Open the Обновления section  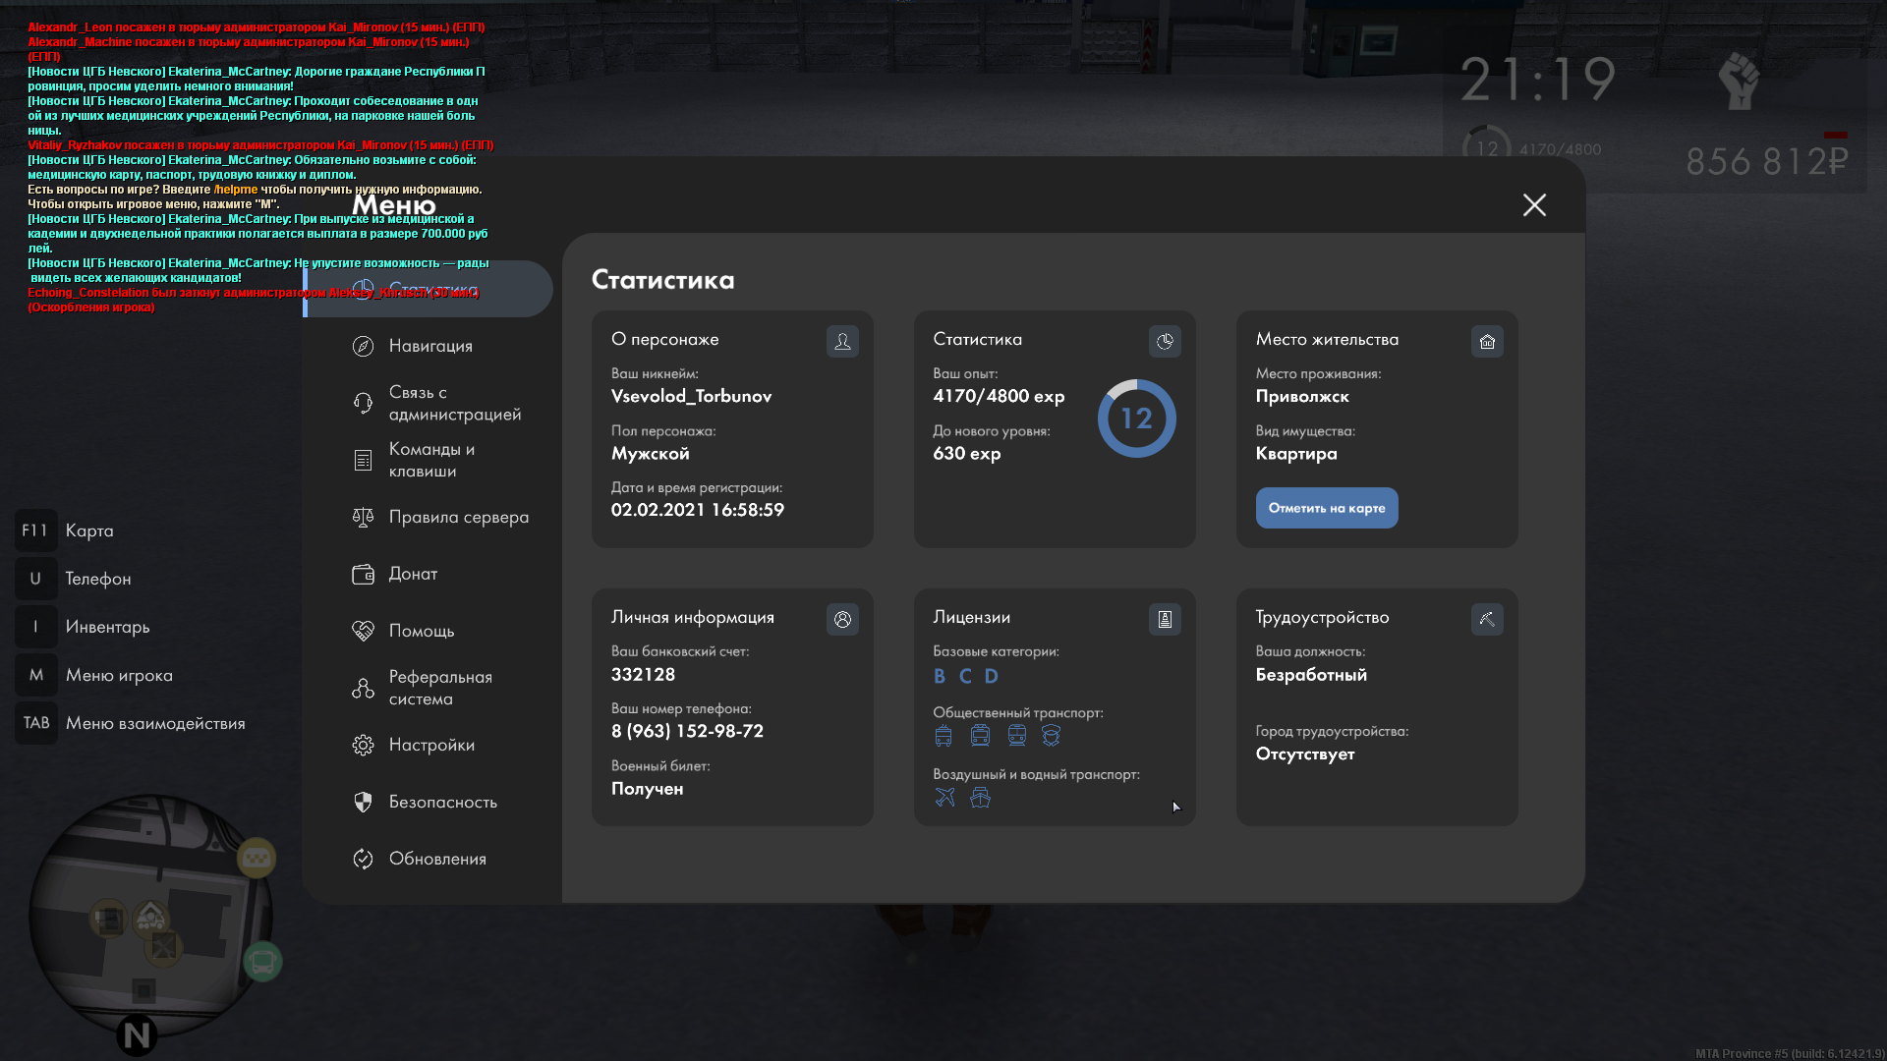437,859
